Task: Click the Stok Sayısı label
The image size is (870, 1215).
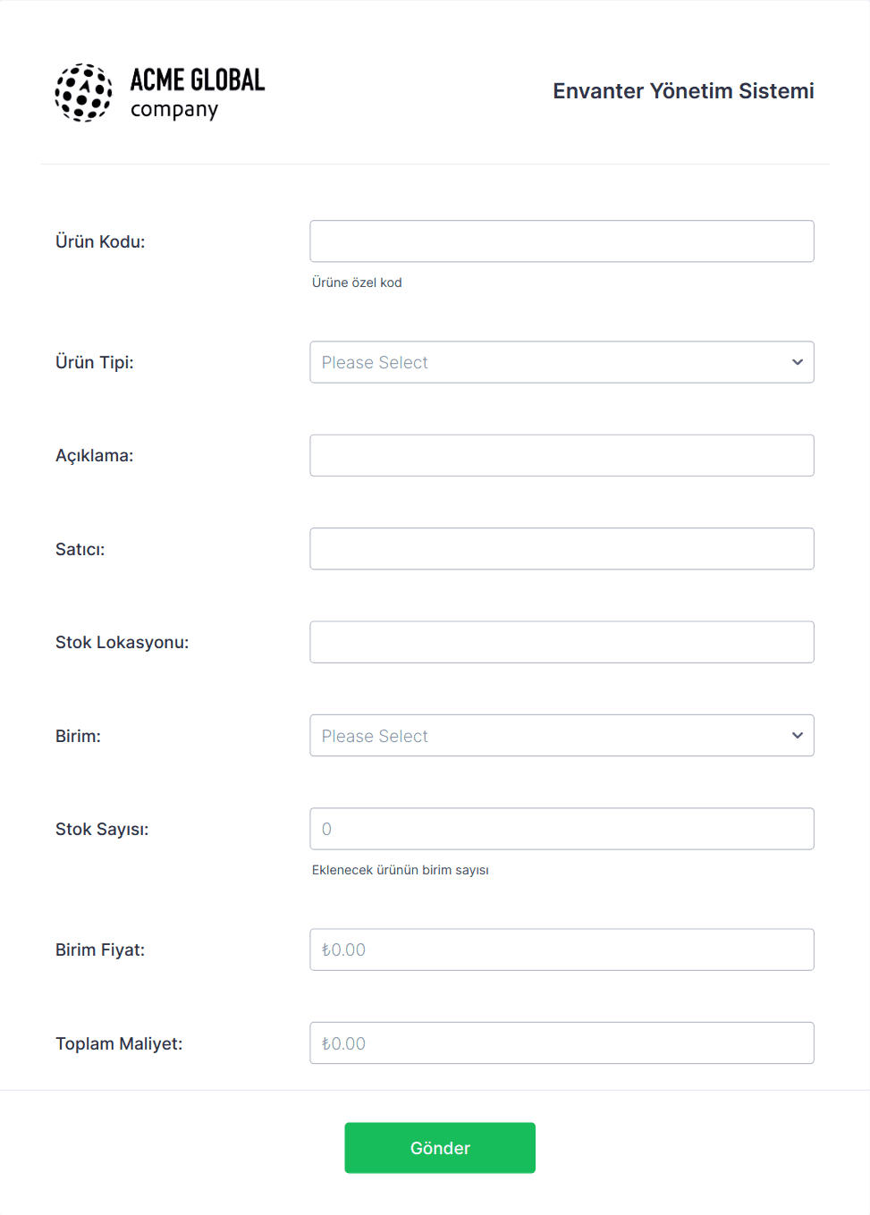Action: [x=102, y=829]
